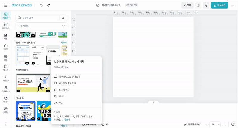This screenshot has width=238, height=128.
Task: Click the redo arrow icon
Action: click(48, 5)
